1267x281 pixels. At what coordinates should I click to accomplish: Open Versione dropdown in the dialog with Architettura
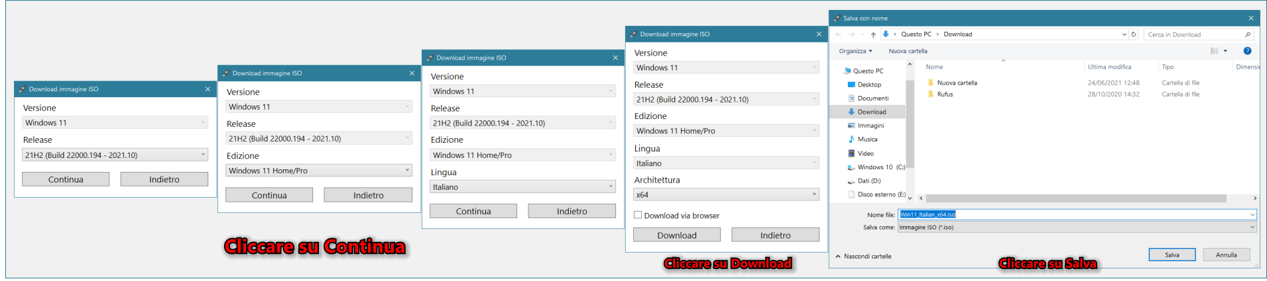[726, 67]
